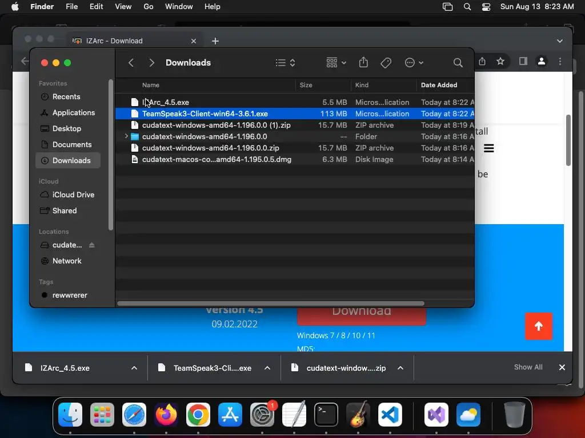The height and width of the screenshot is (438, 585).
Task: Open Spotlight search in menu bar
Action: click(467, 7)
